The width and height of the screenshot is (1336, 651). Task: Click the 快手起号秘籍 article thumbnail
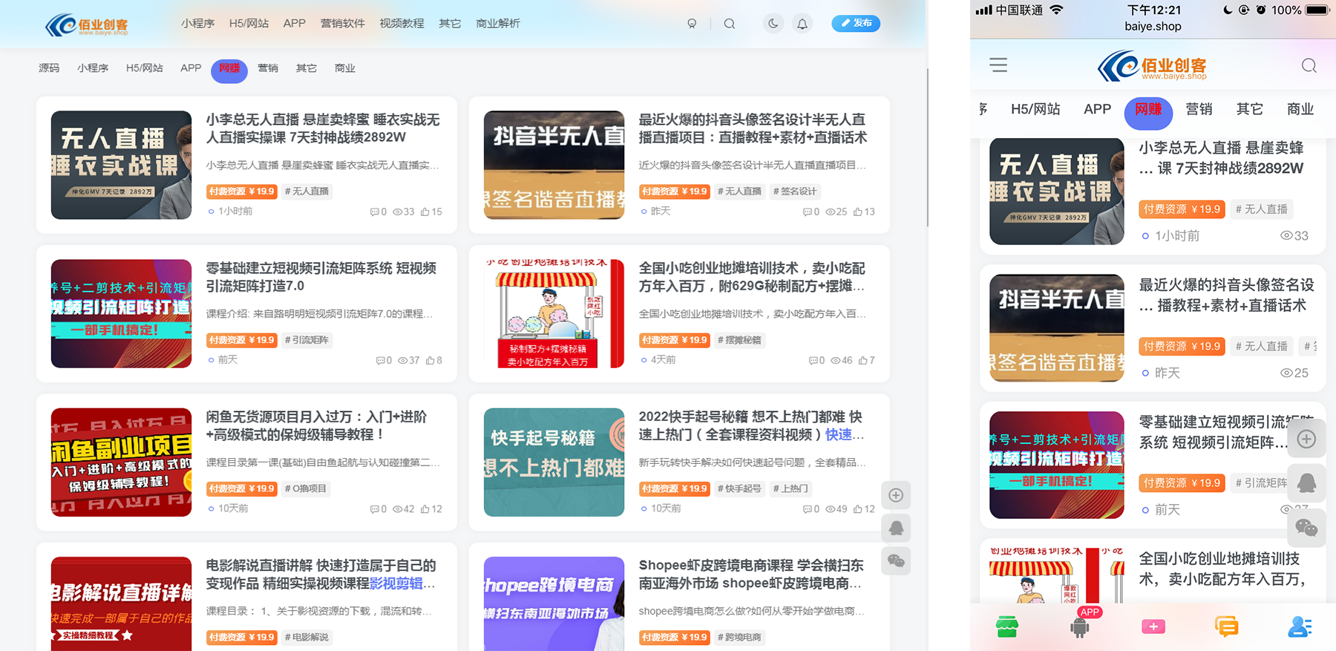[x=554, y=462]
